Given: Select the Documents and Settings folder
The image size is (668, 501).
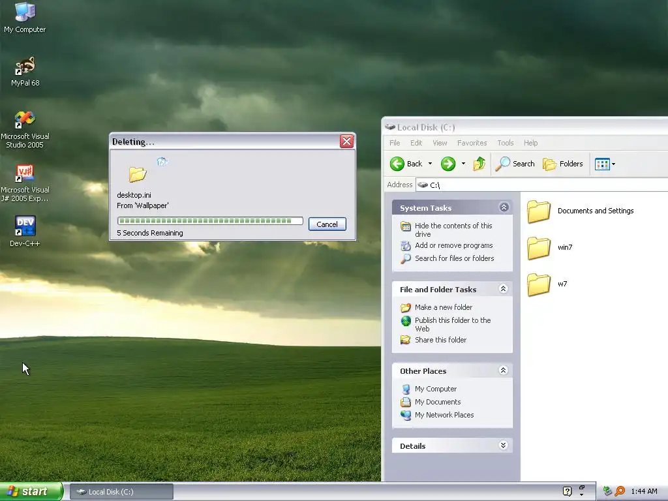Looking at the screenshot, I should [x=580, y=211].
